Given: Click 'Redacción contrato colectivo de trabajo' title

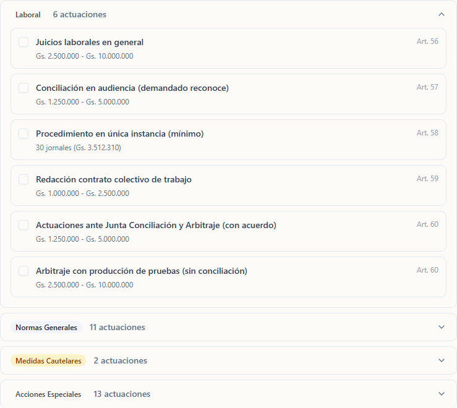Looking at the screenshot, I should (114, 179).
